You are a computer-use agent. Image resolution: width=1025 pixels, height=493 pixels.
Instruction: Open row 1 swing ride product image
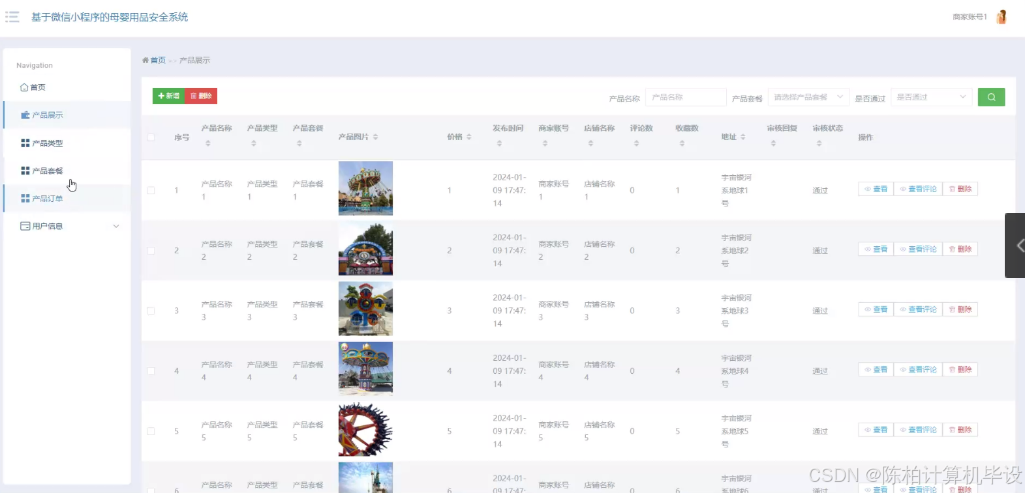365,188
